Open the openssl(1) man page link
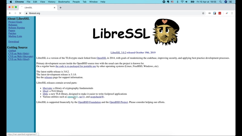The width and height of the screenshot is (242, 136). point(73,97)
